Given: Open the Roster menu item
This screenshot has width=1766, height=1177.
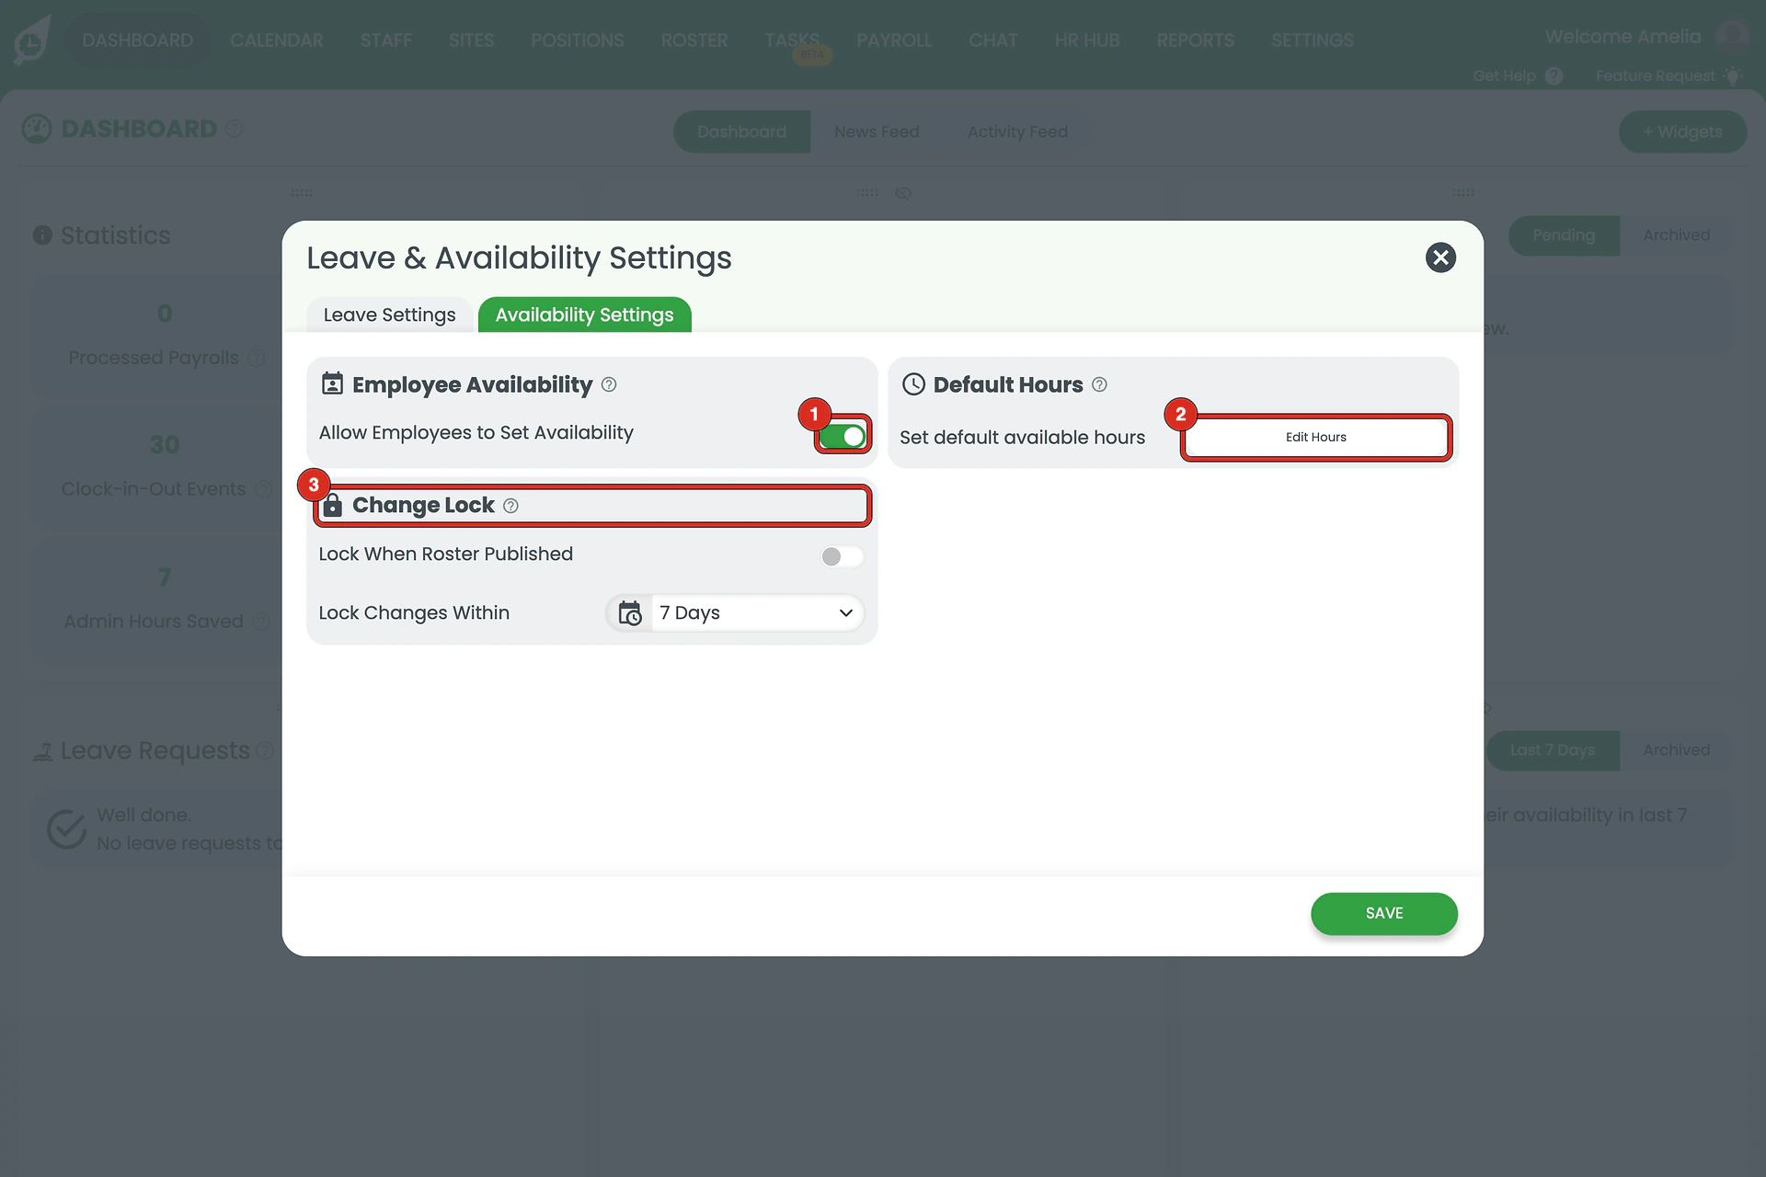Looking at the screenshot, I should coord(694,40).
